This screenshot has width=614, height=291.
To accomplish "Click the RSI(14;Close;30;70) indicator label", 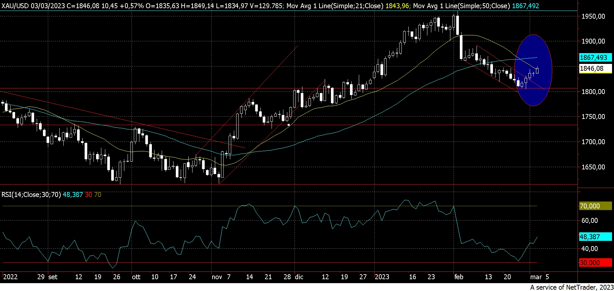I will tap(31, 195).
